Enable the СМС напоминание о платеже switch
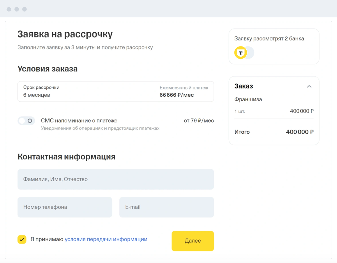This screenshot has width=337, height=263. point(26,121)
